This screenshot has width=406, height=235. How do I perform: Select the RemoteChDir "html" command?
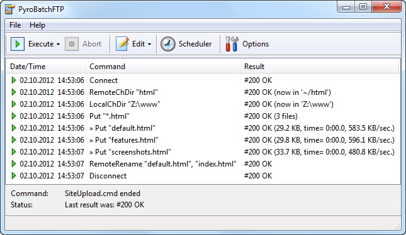pyautogui.click(x=123, y=92)
